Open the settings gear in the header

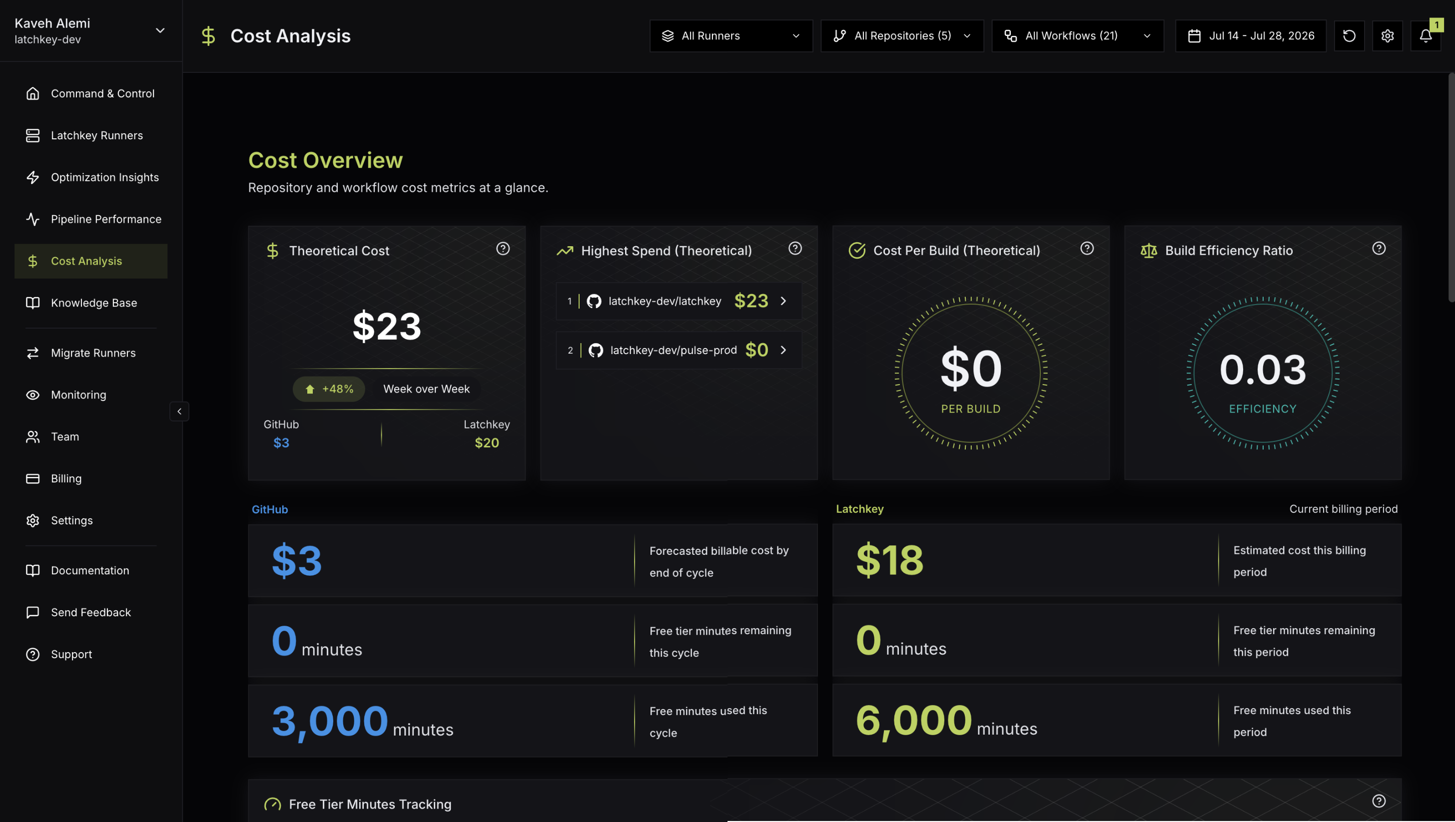pos(1387,35)
